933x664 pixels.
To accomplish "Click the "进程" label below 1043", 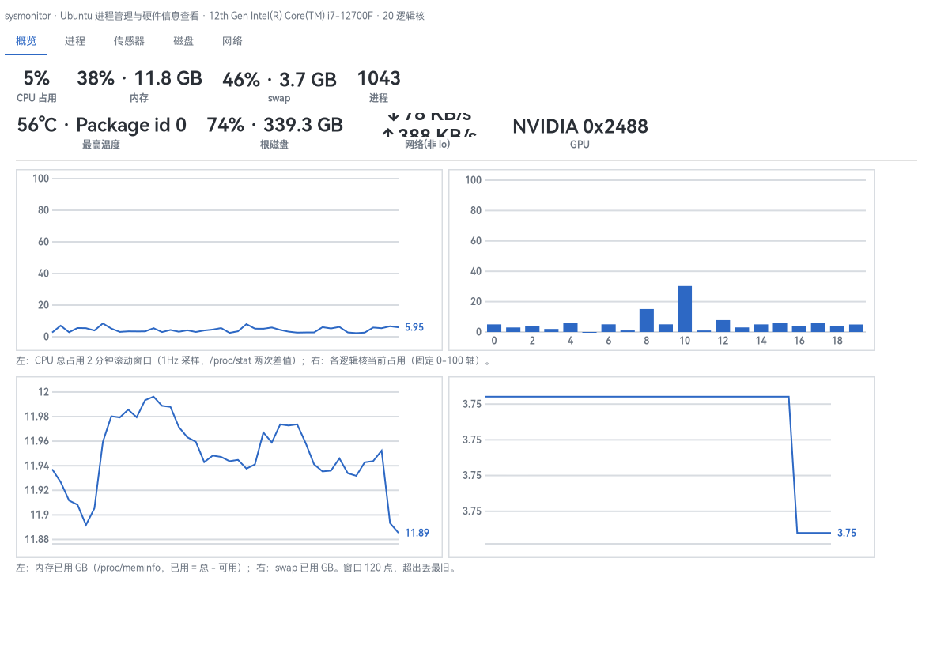I will click(x=379, y=98).
